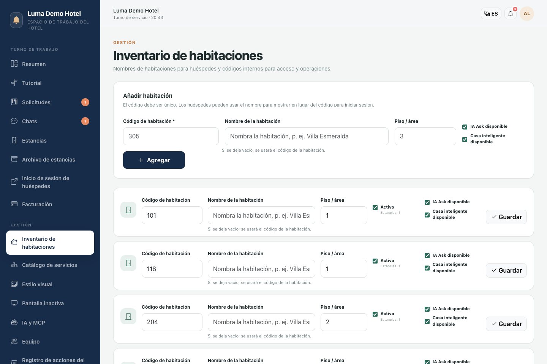Go to Facturación
Image resolution: width=547 pixels, height=364 pixels.
pyautogui.click(x=50, y=204)
